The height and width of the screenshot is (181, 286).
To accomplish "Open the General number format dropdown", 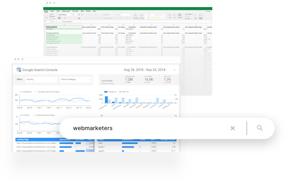I will (122, 14).
